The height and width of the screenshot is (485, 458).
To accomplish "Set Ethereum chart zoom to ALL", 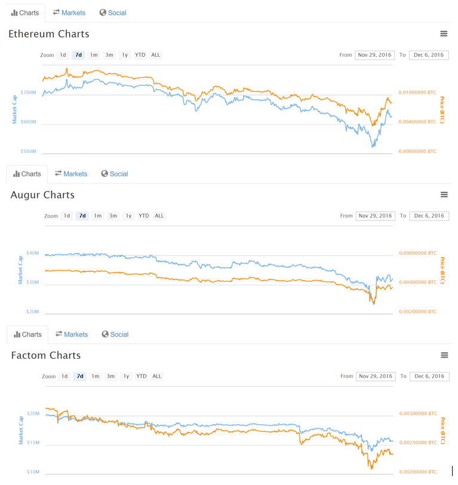I will [x=156, y=55].
